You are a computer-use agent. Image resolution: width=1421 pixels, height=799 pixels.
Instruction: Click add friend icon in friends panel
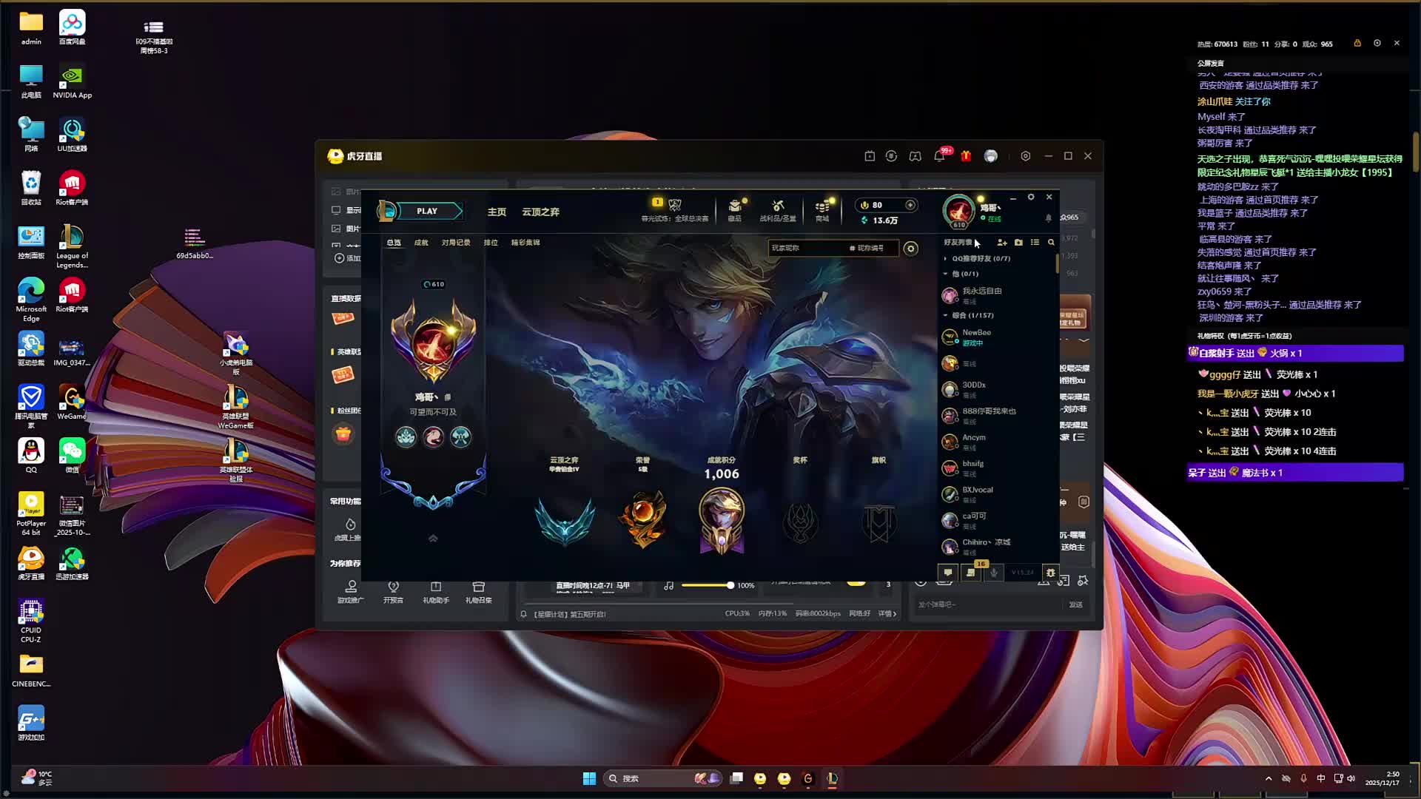tap(1002, 243)
